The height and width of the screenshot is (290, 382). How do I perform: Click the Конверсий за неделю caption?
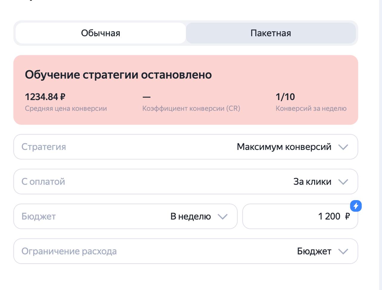[311, 108]
